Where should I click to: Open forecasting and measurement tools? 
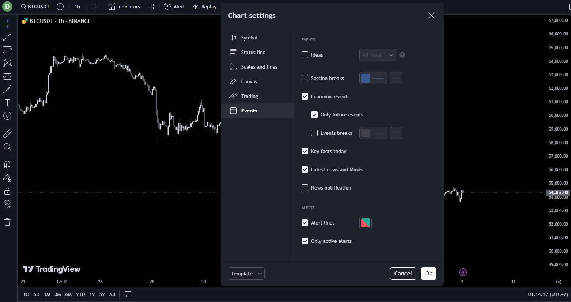(7, 76)
